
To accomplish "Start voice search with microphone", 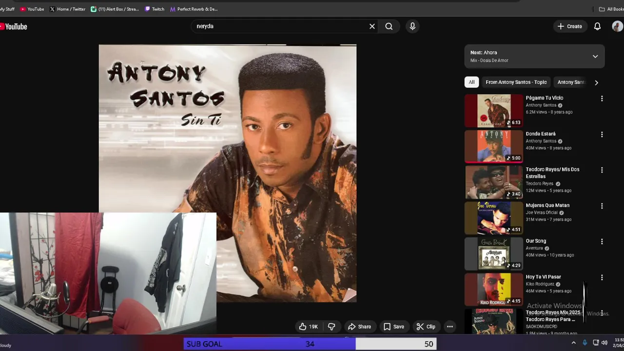I will pos(412,26).
